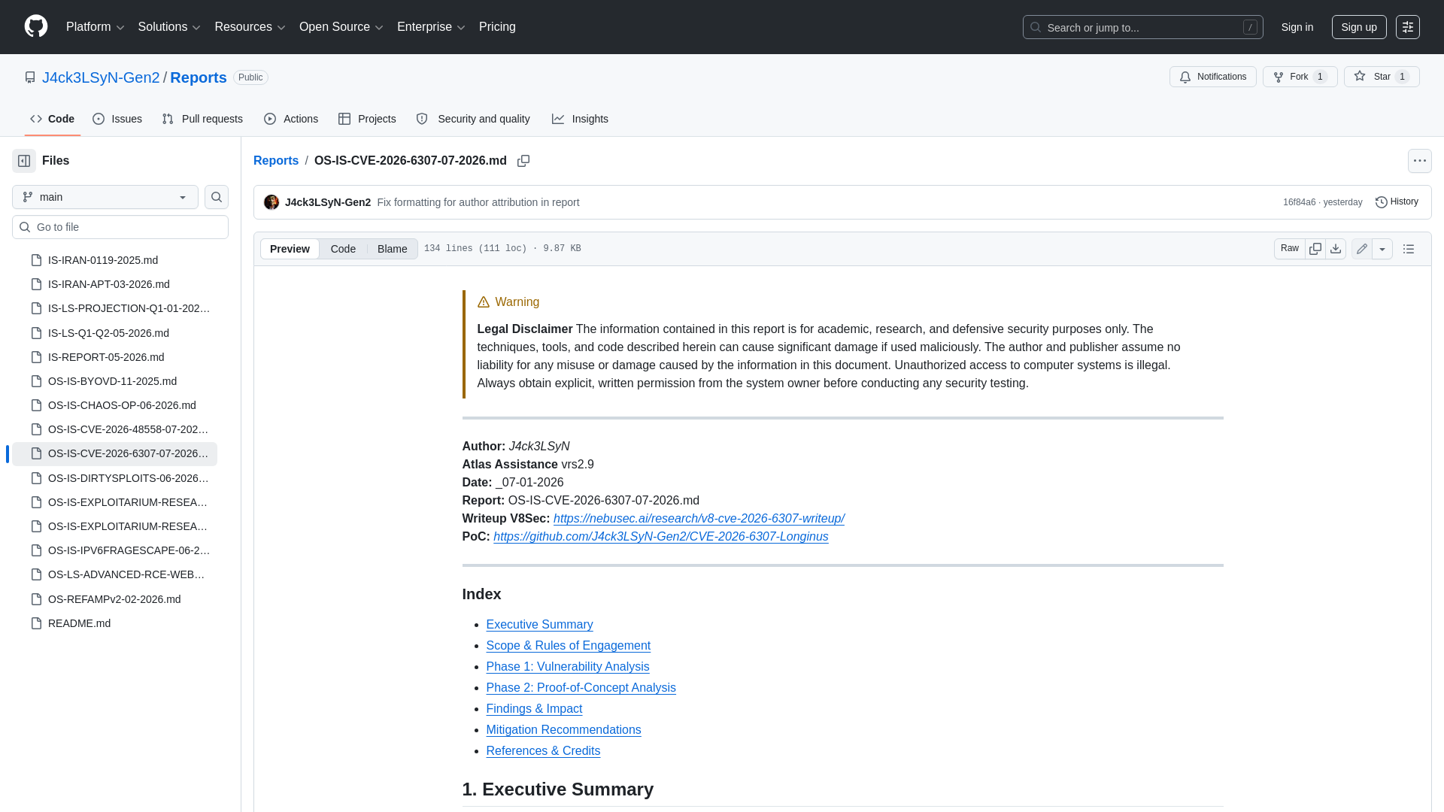This screenshot has width=1444, height=812.
Task: Edit this file pencil icon
Action: [x=1361, y=249]
